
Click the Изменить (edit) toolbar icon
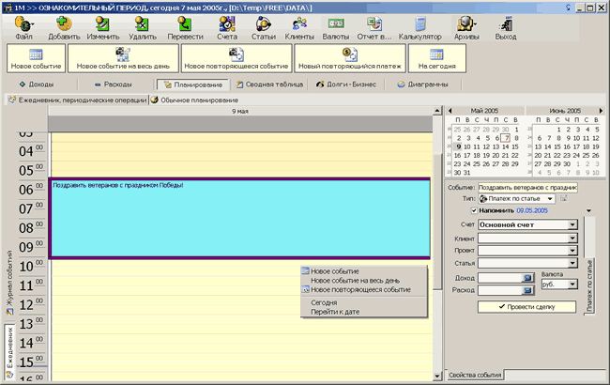(102, 27)
